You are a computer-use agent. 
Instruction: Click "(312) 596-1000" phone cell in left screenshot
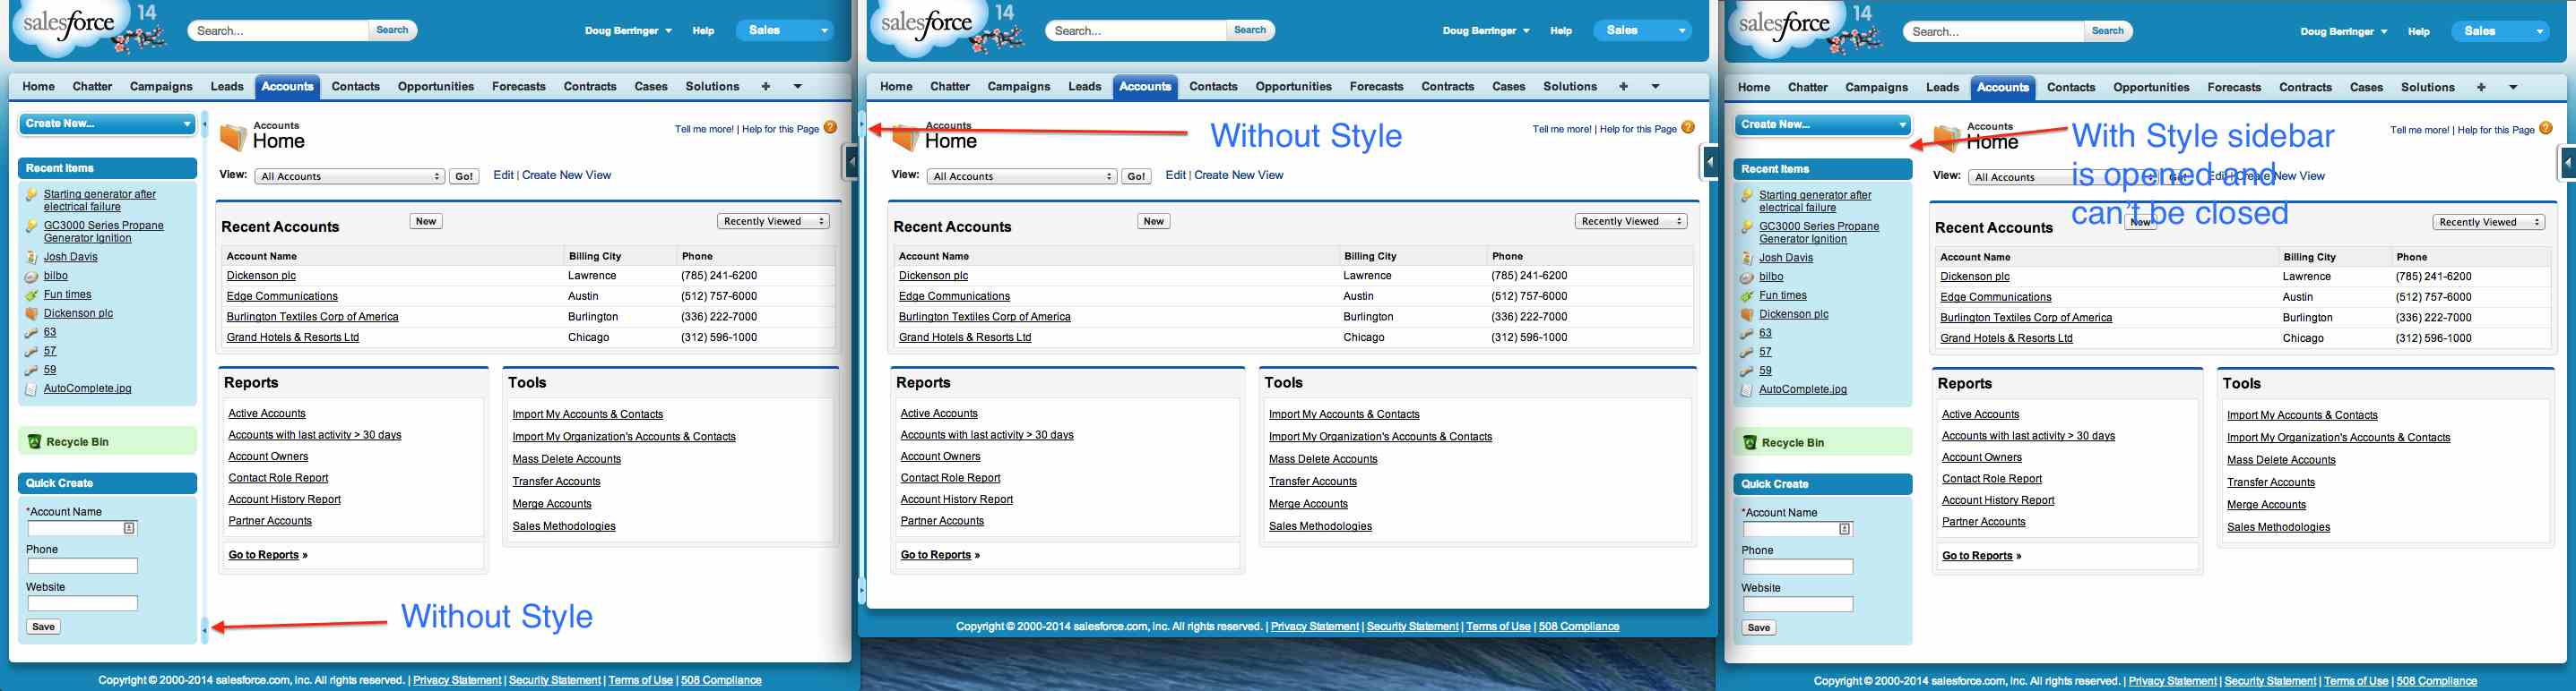tap(719, 337)
